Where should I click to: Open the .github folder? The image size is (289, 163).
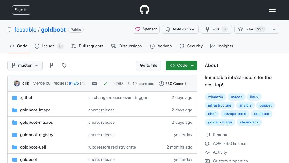(27, 97)
